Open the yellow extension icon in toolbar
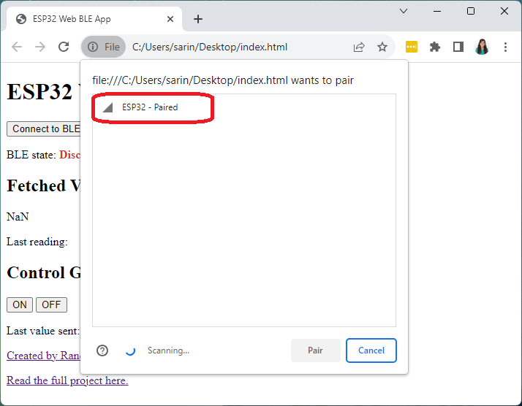The image size is (522, 406). 412,47
